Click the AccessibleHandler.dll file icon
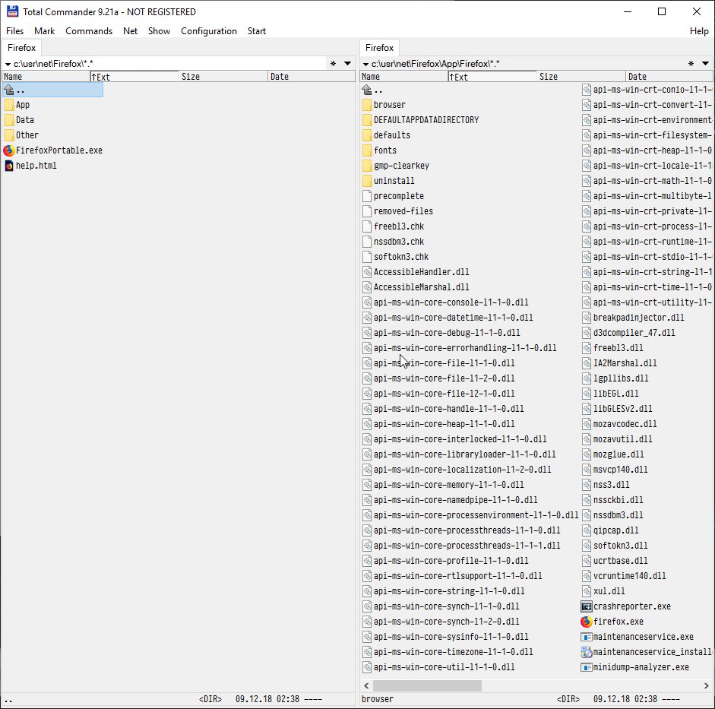This screenshot has width=715, height=709. click(367, 272)
